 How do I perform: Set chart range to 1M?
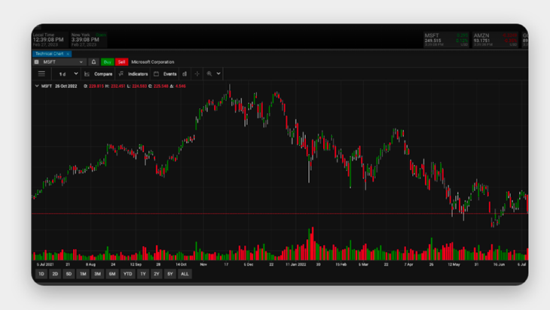(83, 274)
